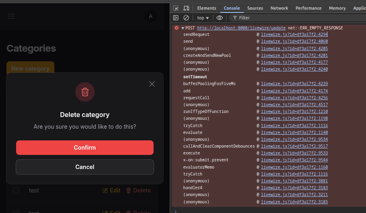Click the inspect element picker icon

176,8
